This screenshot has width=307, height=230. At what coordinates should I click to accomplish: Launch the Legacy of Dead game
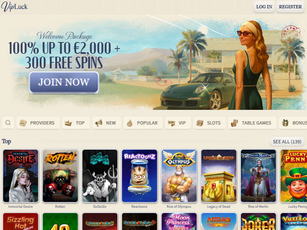point(219,176)
